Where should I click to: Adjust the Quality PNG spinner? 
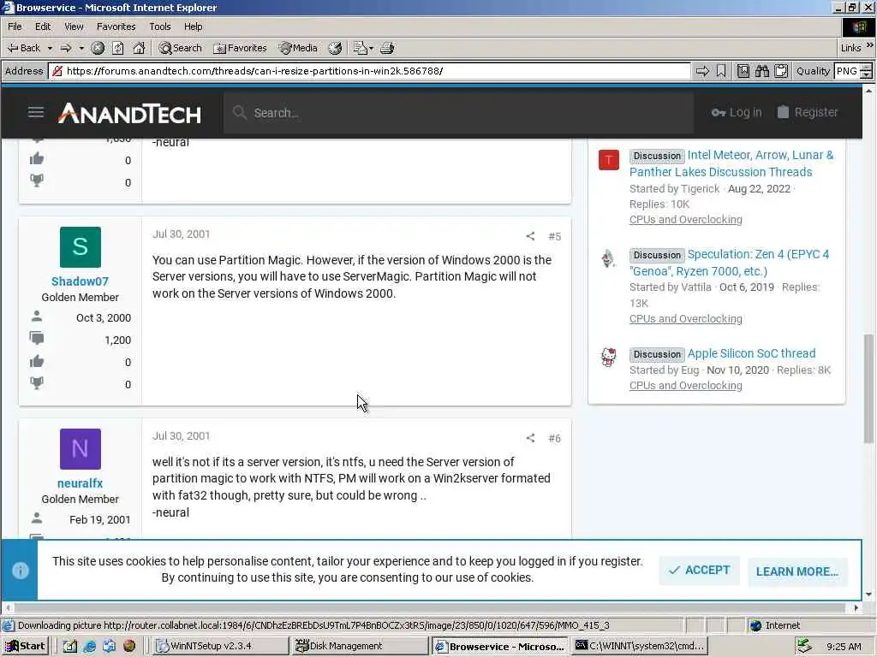tap(867, 71)
